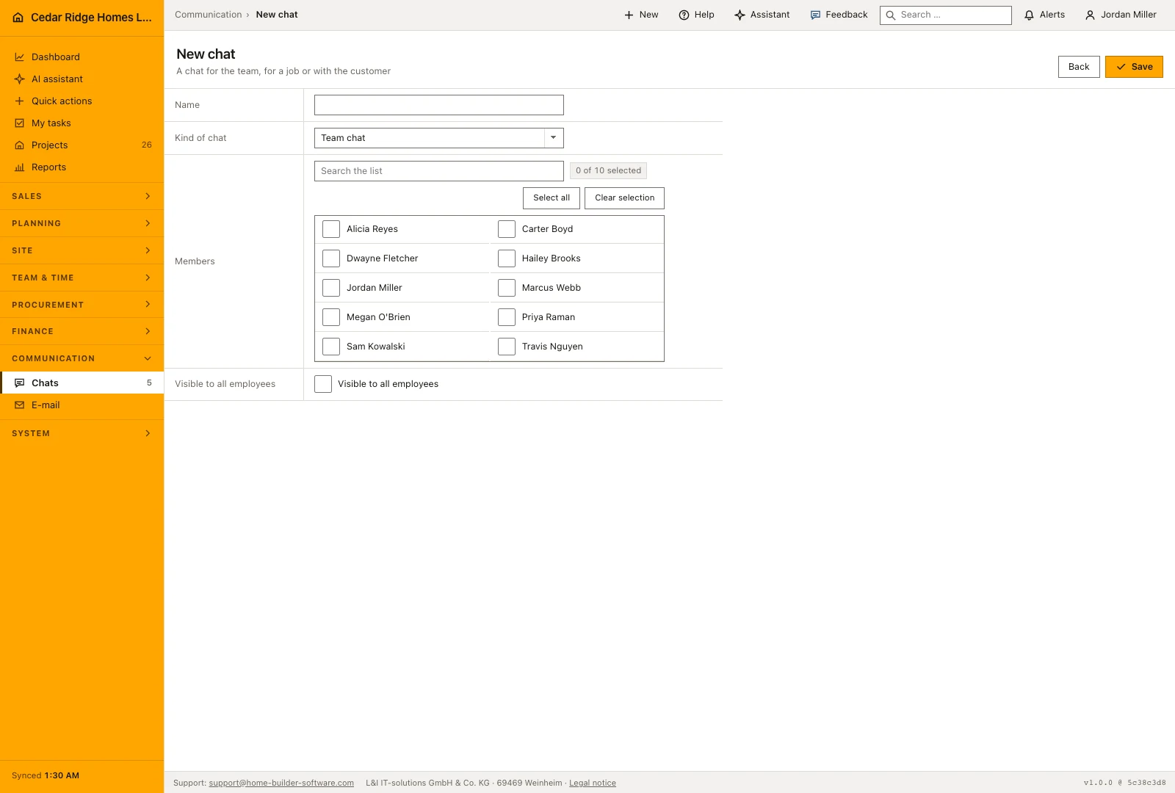The width and height of the screenshot is (1175, 793).
Task: Click Clear selection button
Action: point(624,198)
